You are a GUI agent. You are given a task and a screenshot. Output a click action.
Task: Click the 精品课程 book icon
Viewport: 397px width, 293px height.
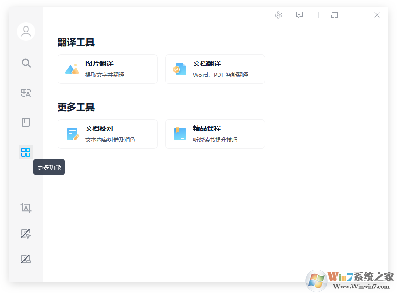tap(179, 134)
